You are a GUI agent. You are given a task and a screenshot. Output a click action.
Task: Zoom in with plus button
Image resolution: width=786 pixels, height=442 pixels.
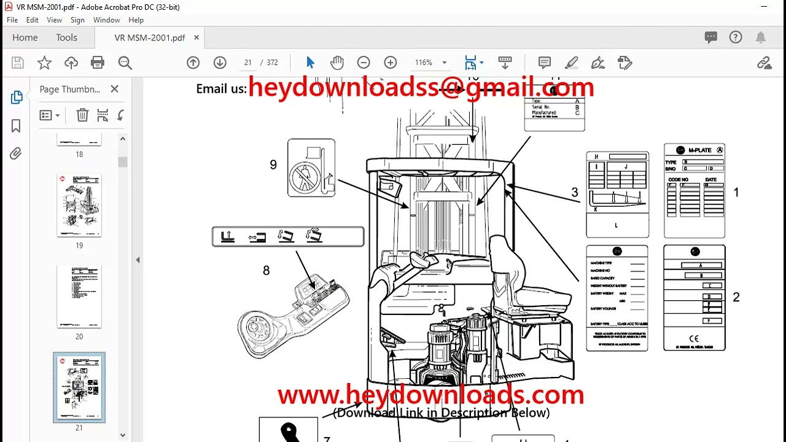[391, 63]
